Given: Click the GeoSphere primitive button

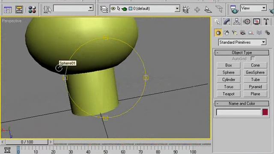Looking at the screenshot, I should click(255, 72).
